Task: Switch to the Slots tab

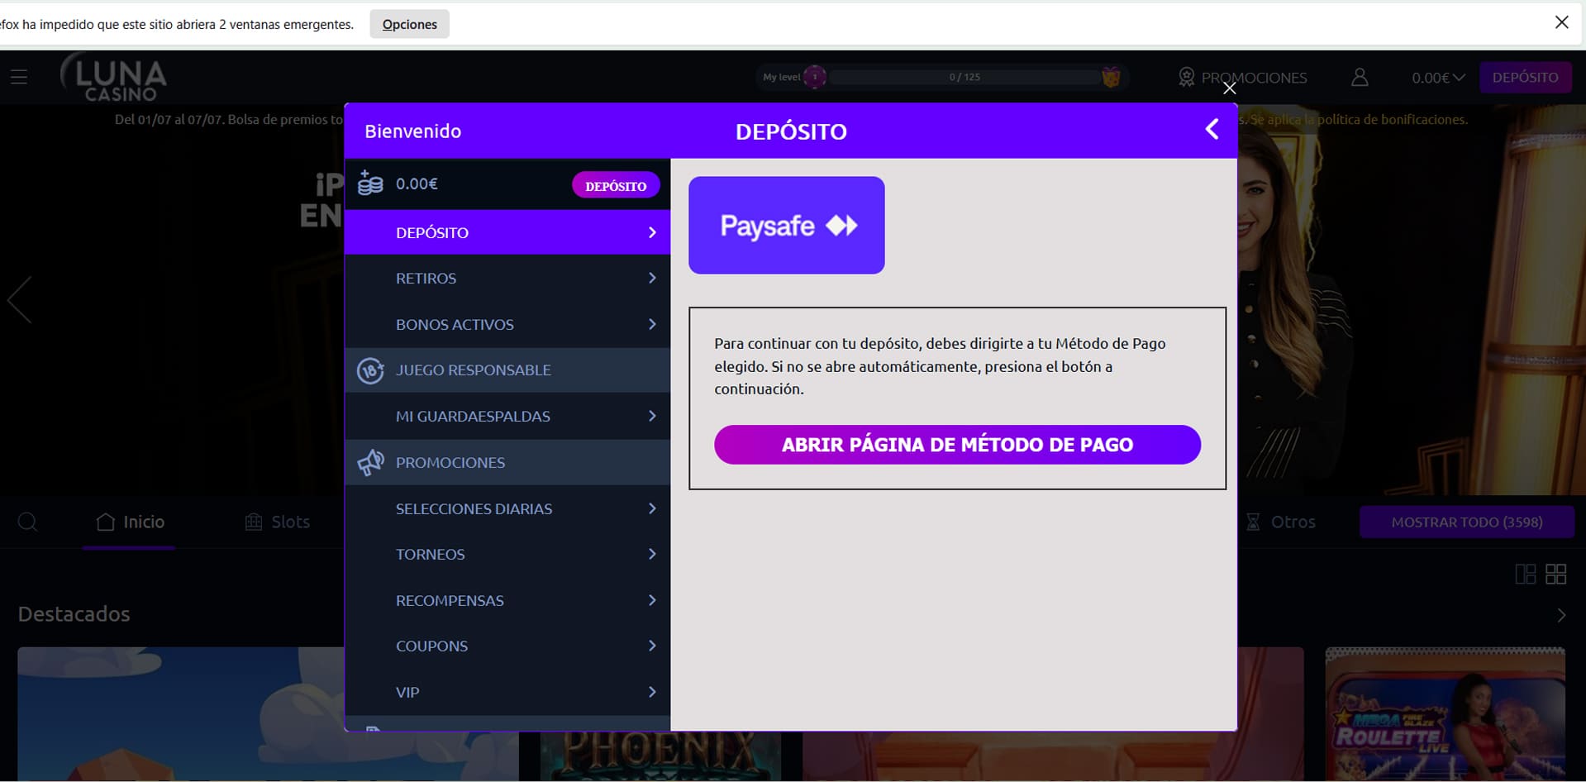Action: (278, 522)
